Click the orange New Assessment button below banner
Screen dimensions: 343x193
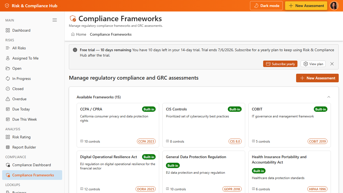[317, 78]
